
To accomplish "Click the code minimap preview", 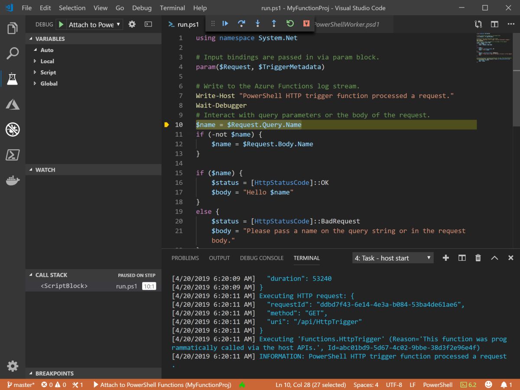I will click(494, 48).
